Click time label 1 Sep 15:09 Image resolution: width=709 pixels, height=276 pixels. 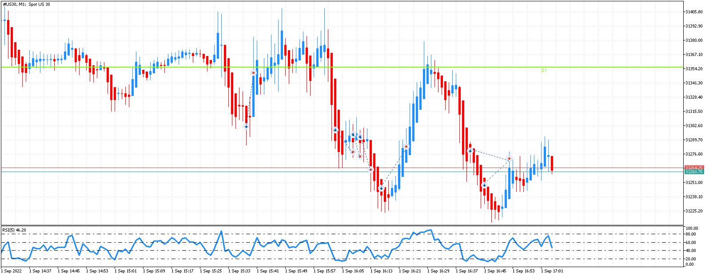154,271
